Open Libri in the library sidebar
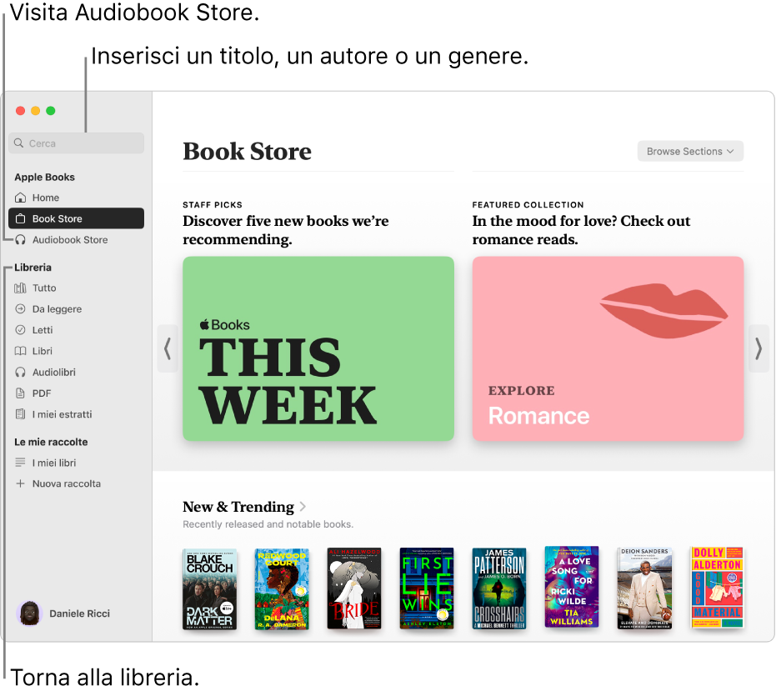The width and height of the screenshot is (776, 696). coord(43,352)
